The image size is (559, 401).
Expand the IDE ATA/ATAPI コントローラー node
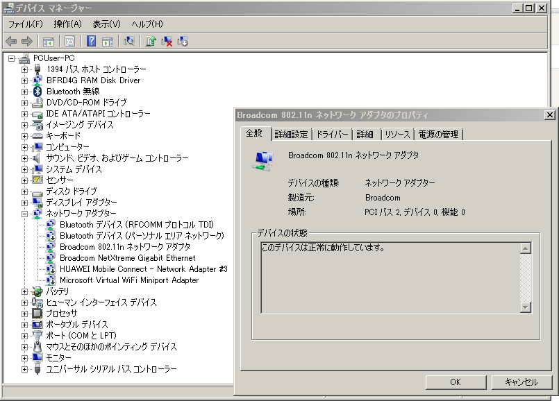pos(24,114)
